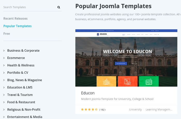Viewport: 181px width, 119px height.
Task: Expand Business & Corporate chevron
Action: pos(4,51)
